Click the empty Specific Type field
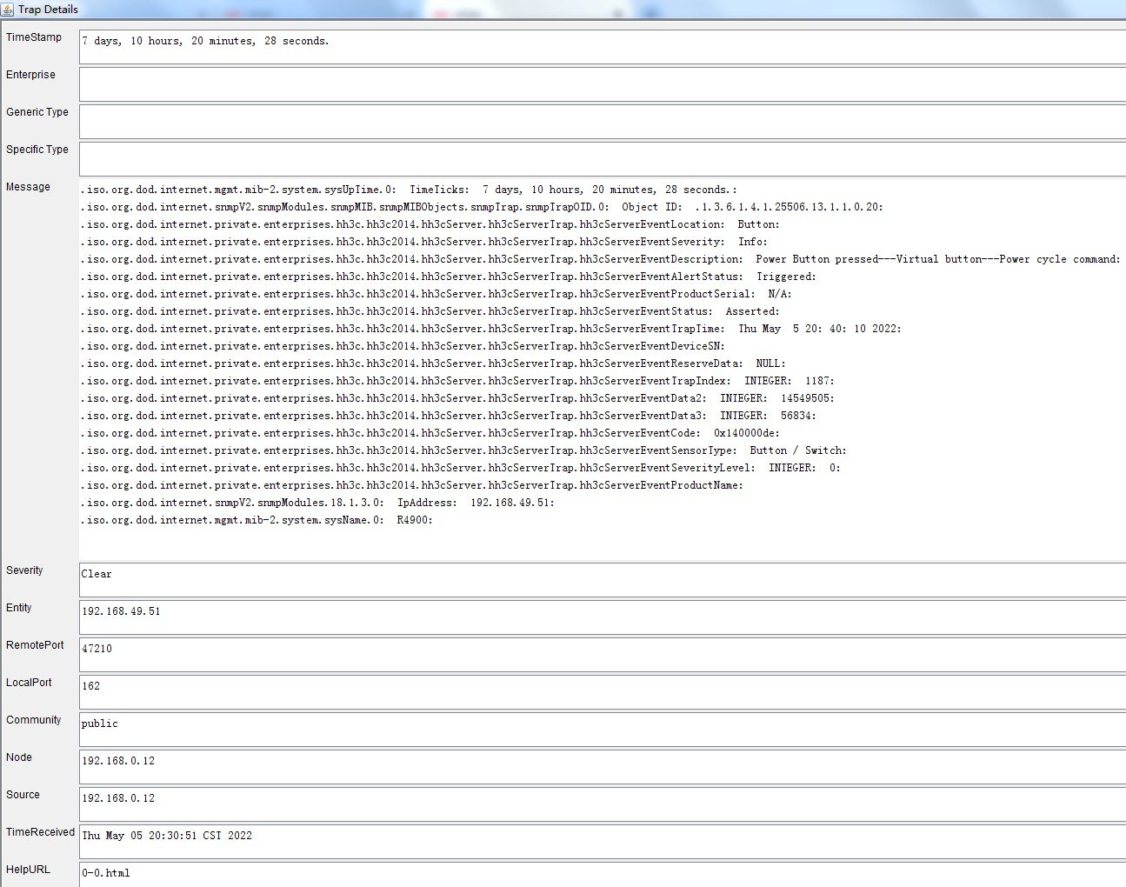Image resolution: width=1126 pixels, height=887 pixels. coord(603,159)
